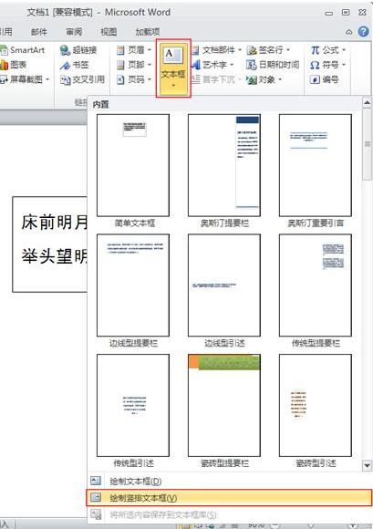The width and height of the screenshot is (373, 529).
Task: Switch to the Review (审阅) tab
Action: point(74,32)
